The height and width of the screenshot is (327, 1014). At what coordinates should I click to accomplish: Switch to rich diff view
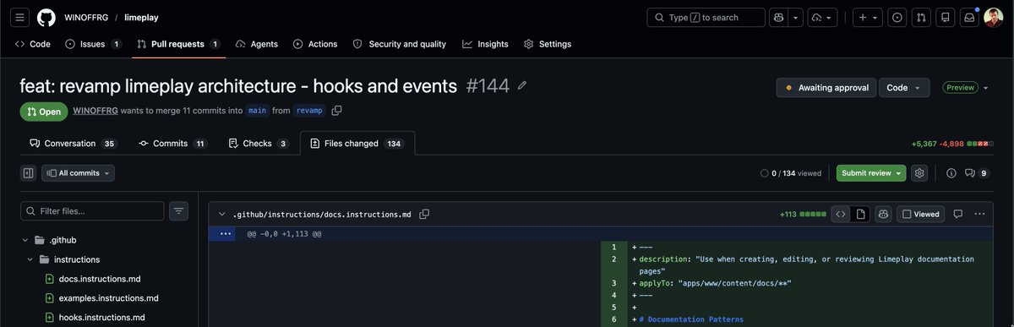pos(860,215)
